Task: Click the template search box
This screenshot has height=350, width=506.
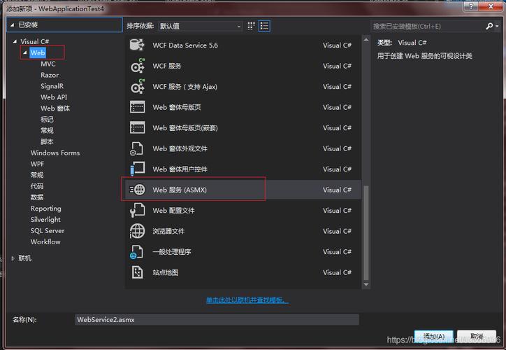Action: (x=428, y=26)
